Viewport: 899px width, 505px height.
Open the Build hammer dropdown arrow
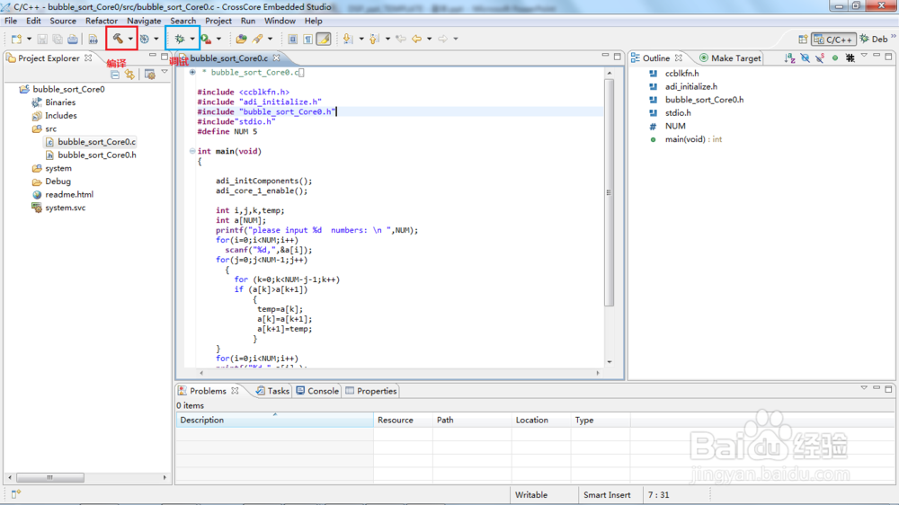[130, 39]
